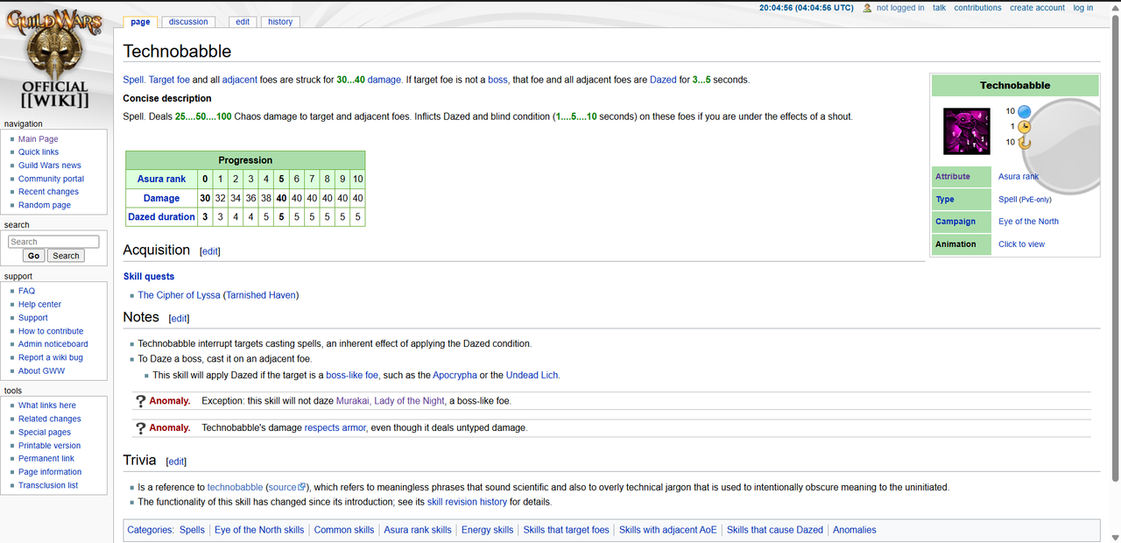Click 'Click to view' animation link
Viewport: 1121px width, 543px height.
click(x=1021, y=244)
